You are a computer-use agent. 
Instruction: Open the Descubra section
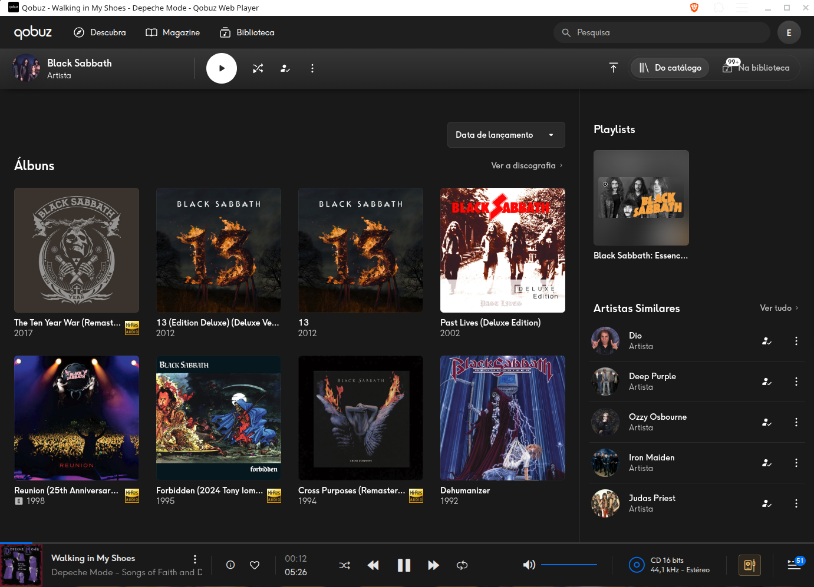pyautogui.click(x=100, y=32)
